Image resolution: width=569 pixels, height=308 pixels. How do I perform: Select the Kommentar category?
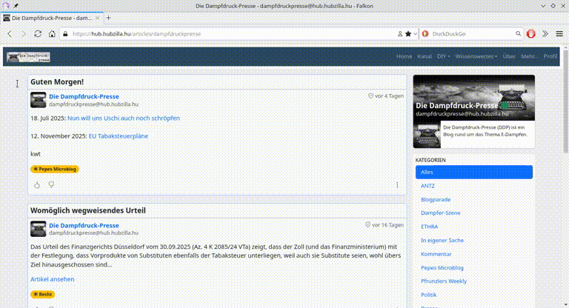pos(436,254)
